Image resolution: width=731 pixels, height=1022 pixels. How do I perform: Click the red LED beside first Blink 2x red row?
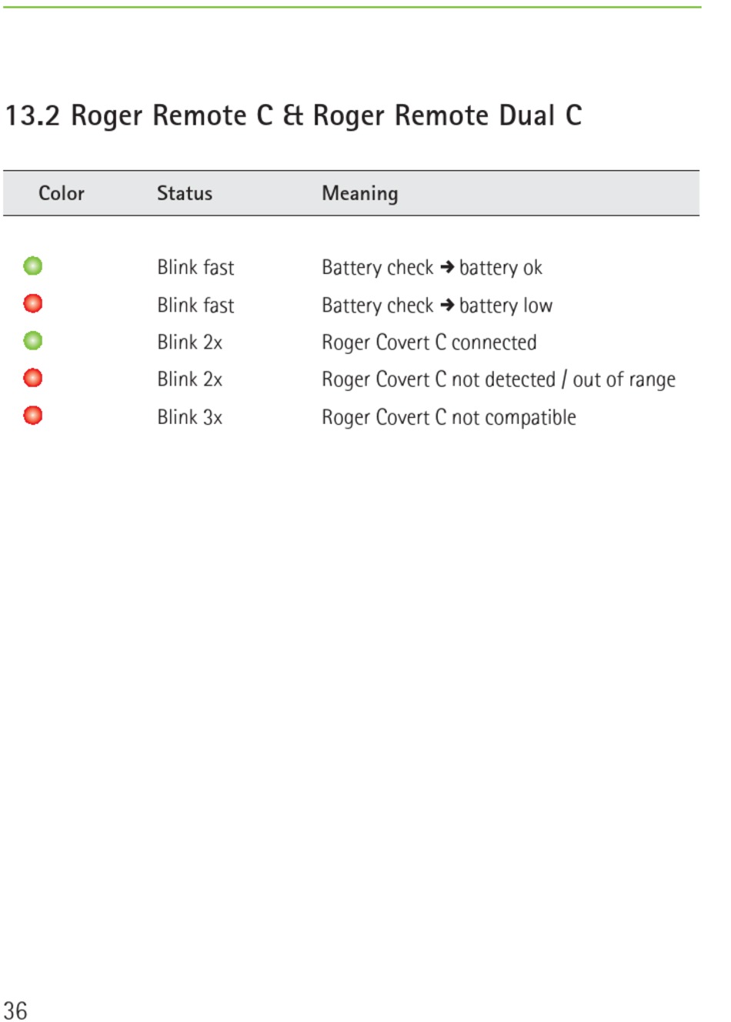coord(33,378)
